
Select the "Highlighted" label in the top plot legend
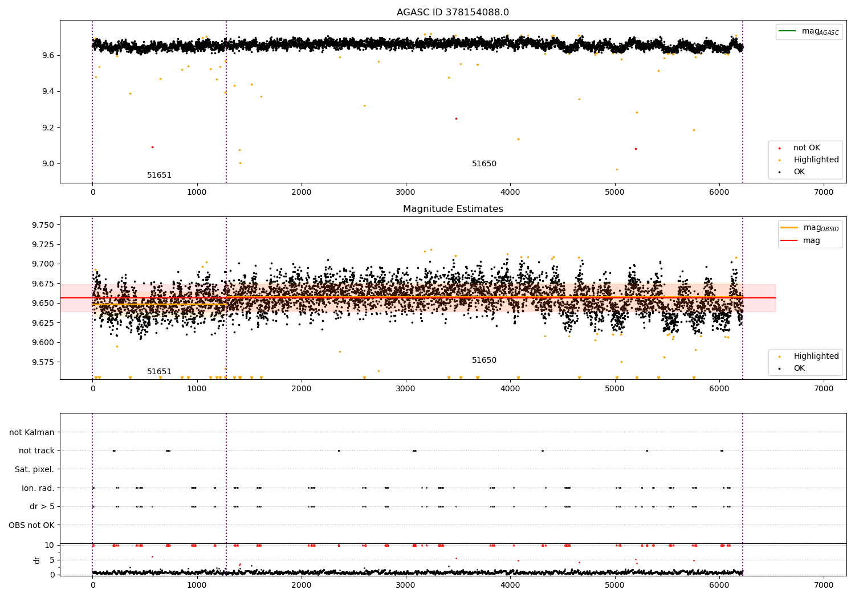coord(816,160)
